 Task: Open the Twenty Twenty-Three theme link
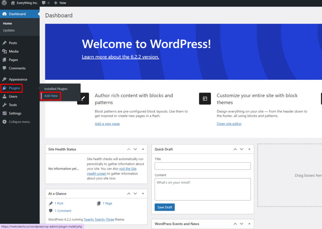coord(99,219)
